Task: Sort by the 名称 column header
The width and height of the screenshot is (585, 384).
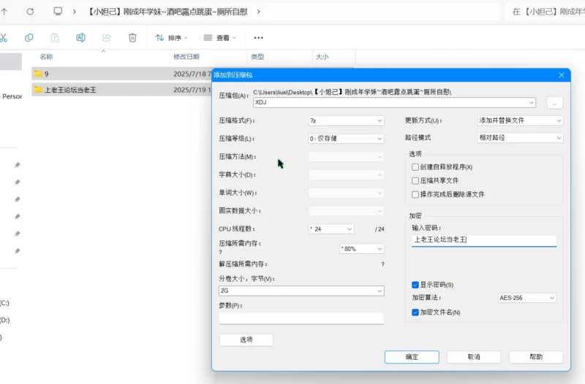Action: coord(46,57)
